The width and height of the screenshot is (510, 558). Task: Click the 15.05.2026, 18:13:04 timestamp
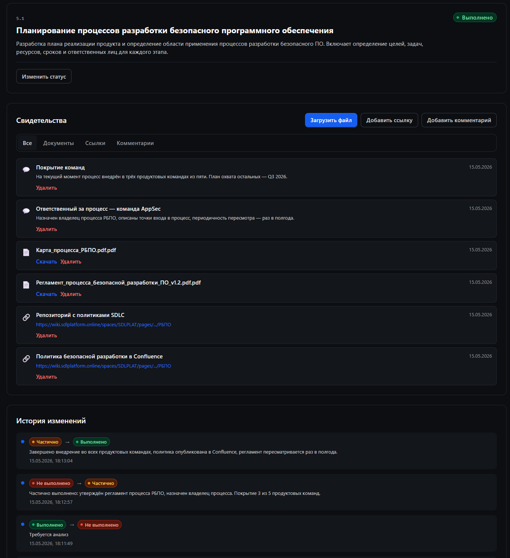51,461
